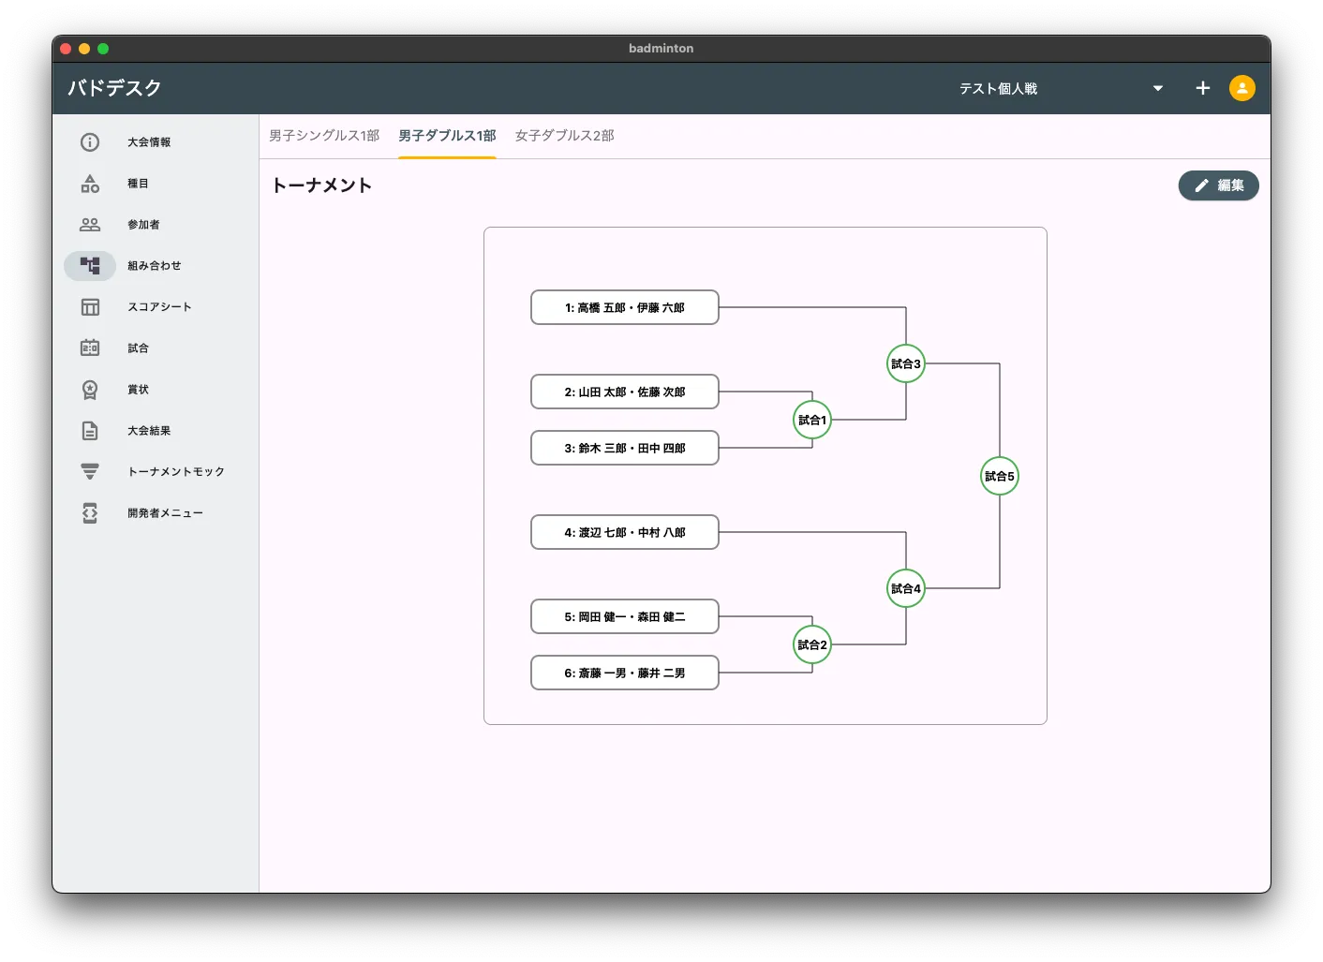Select entry 1: 高橋 五郎・伊藤 六郎

624,307
